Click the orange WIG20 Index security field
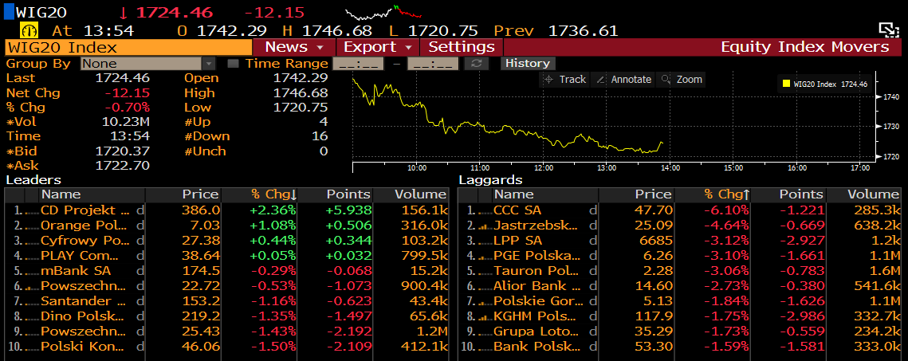908x361 pixels. click(x=128, y=47)
